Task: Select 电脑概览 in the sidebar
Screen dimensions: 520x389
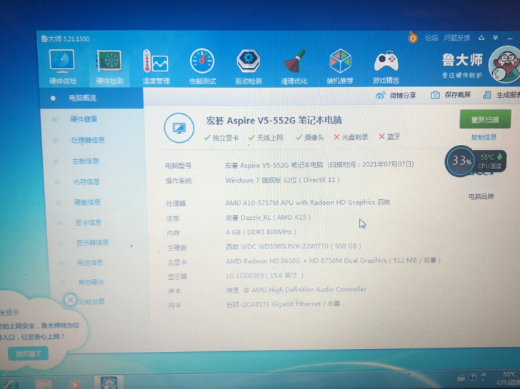Action: coord(91,98)
